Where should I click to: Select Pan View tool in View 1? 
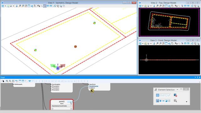pos(35,6)
